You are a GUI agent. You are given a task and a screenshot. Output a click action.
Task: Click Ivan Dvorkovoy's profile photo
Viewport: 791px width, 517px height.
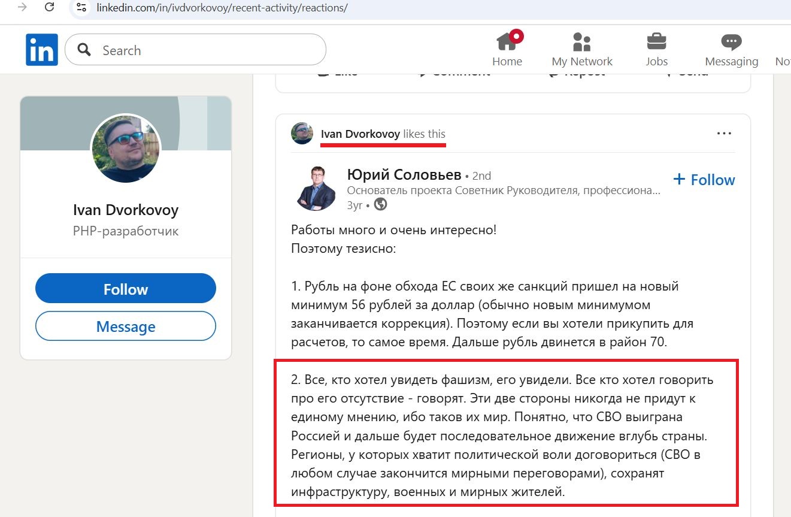click(126, 148)
